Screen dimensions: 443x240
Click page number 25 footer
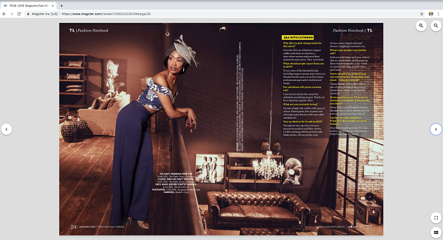pos(369,227)
